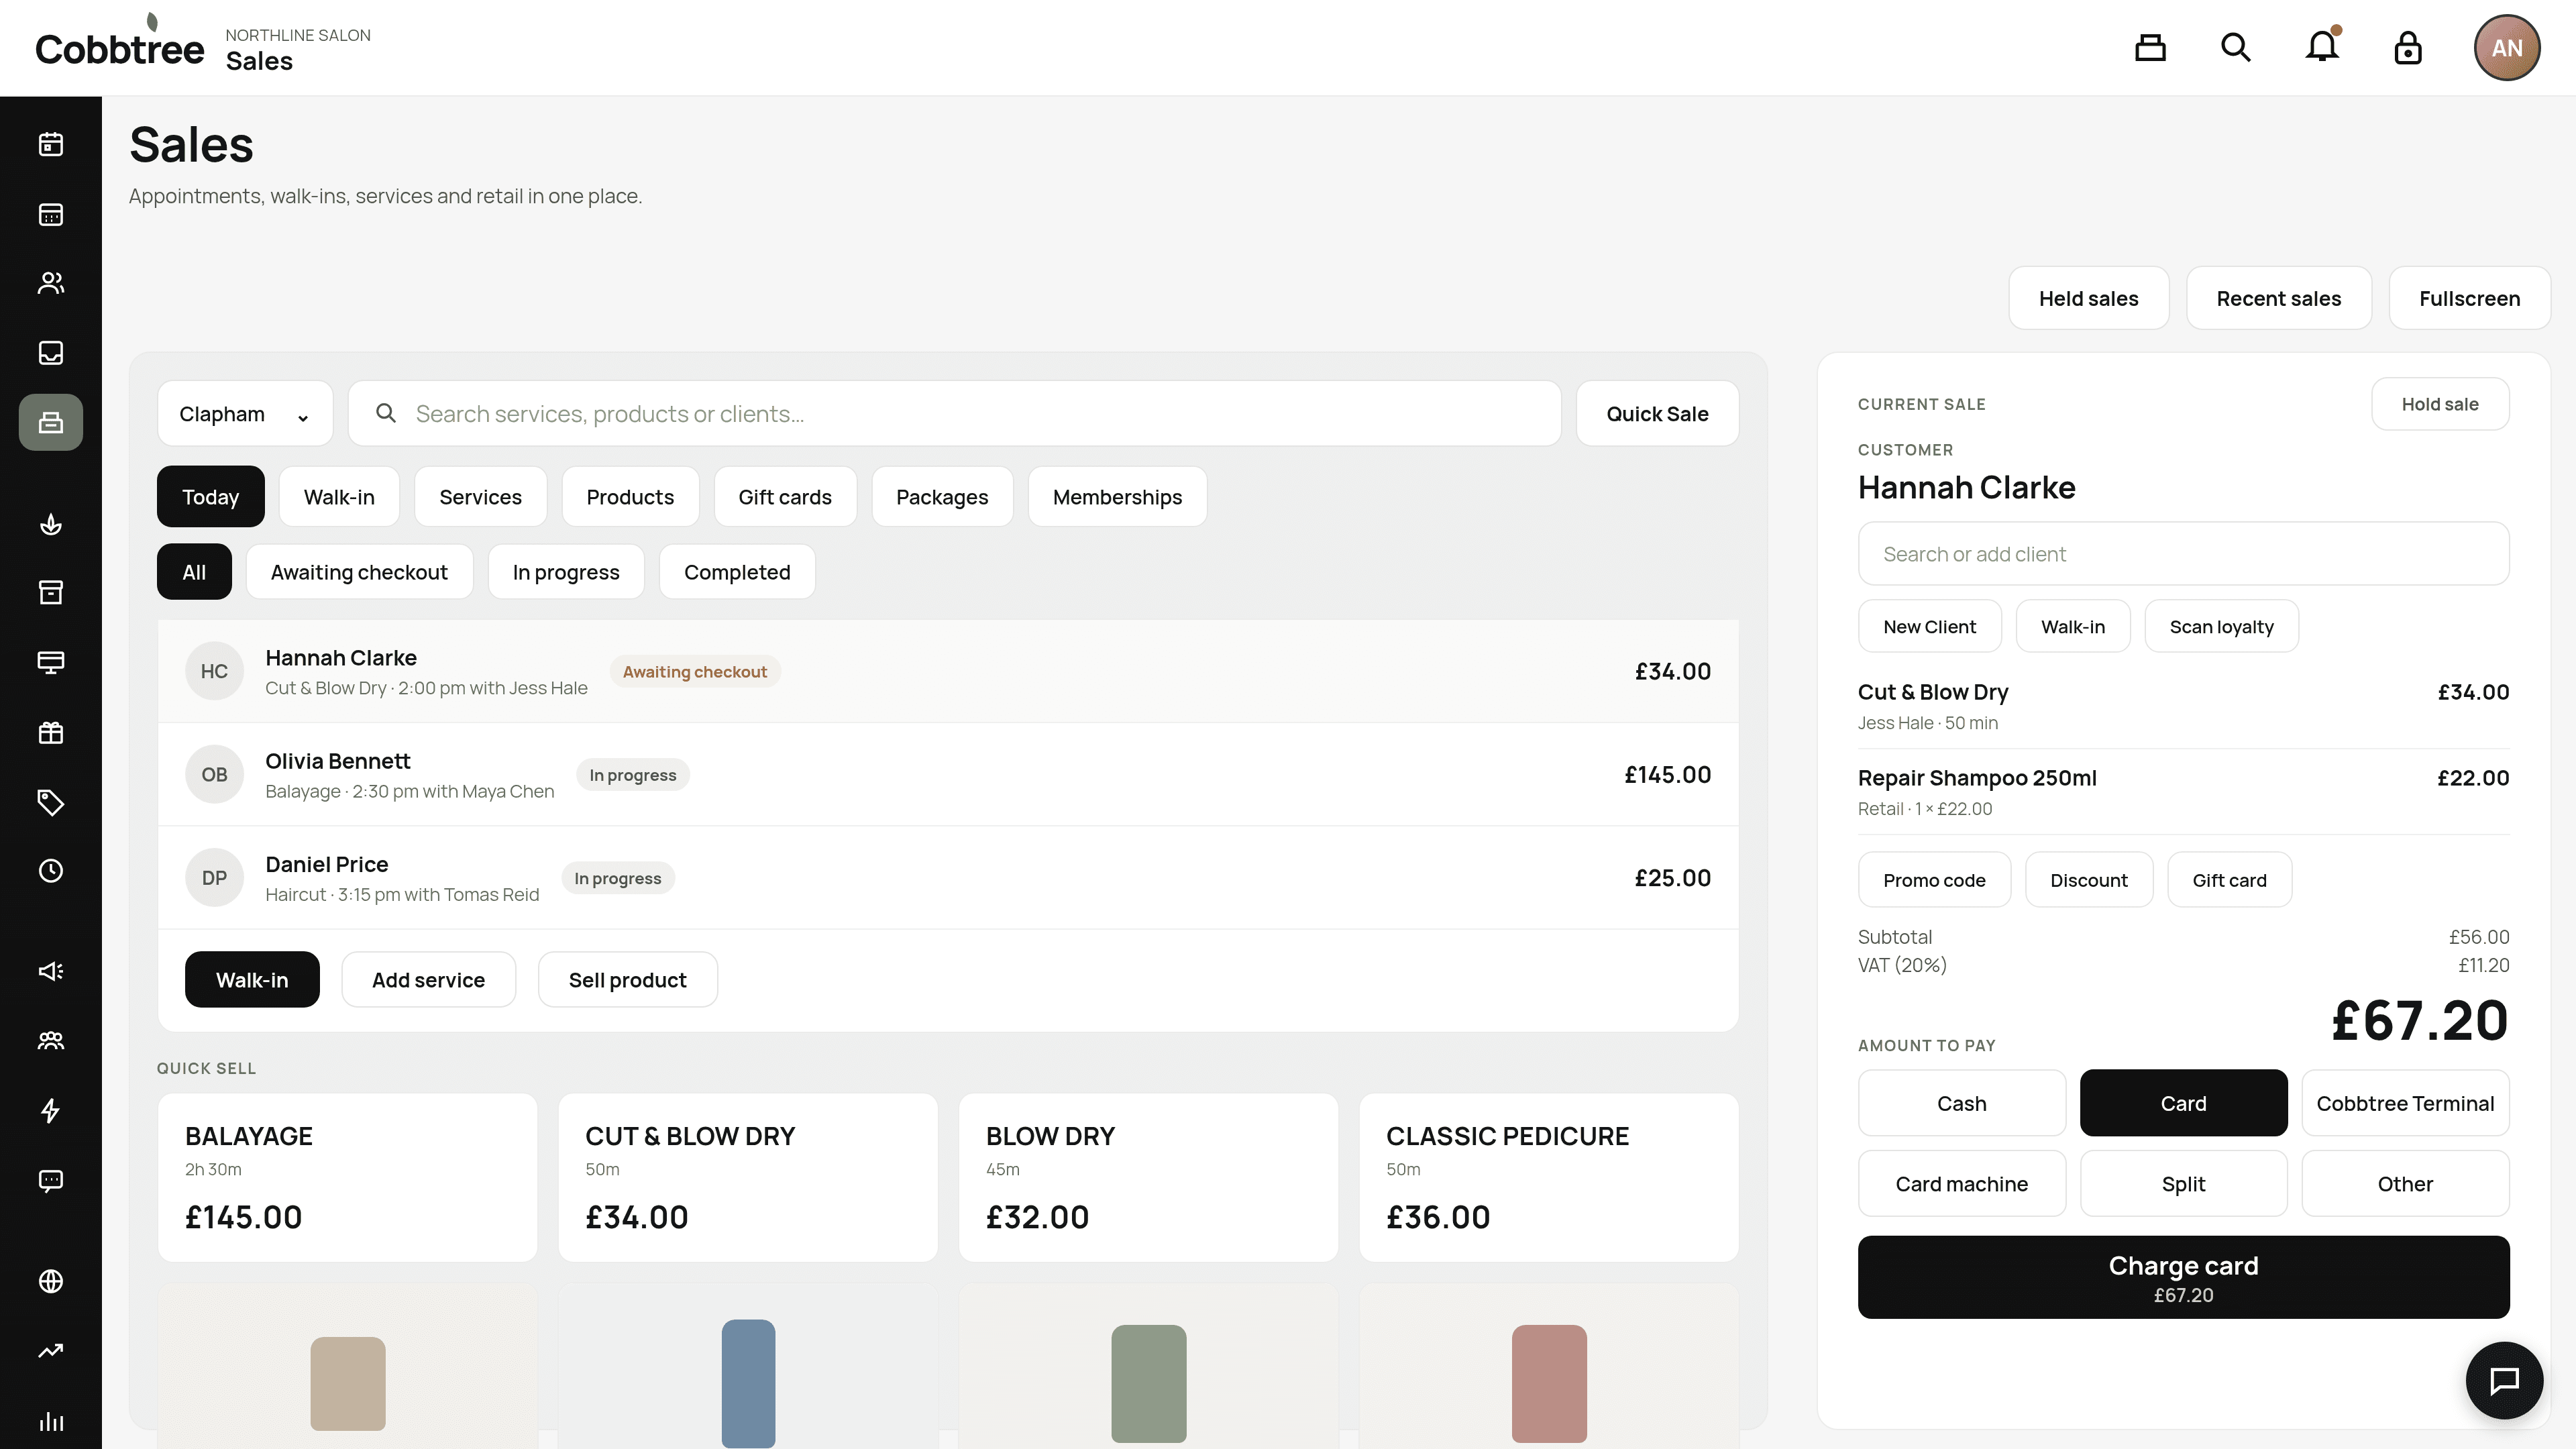The height and width of the screenshot is (1449, 2576).
Task: Click Hold sale button
Action: [2440, 404]
